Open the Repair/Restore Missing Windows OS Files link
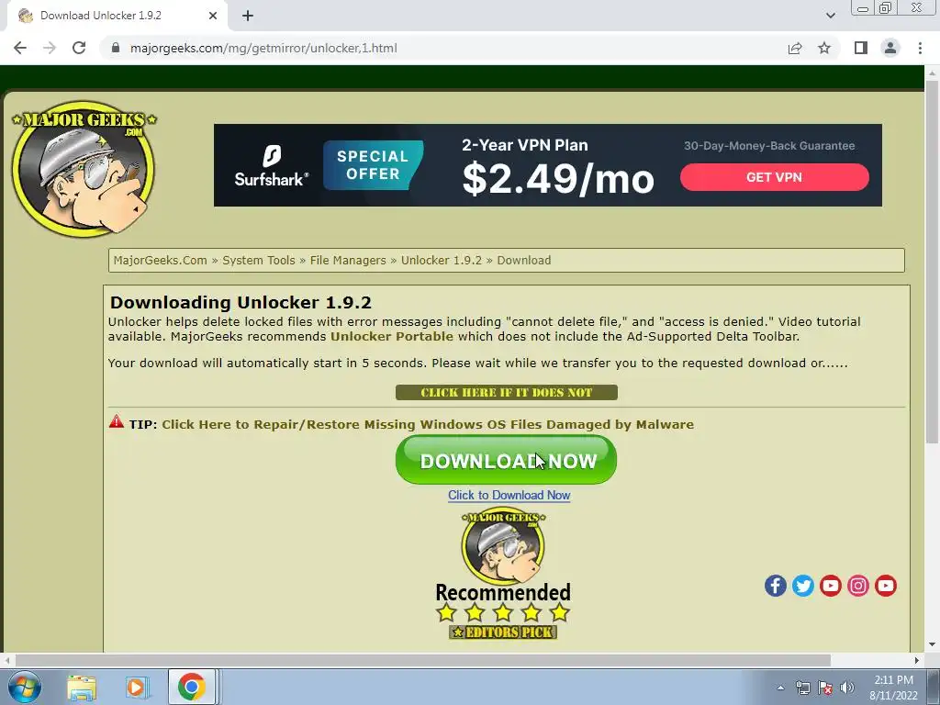940x705 pixels. tap(428, 424)
